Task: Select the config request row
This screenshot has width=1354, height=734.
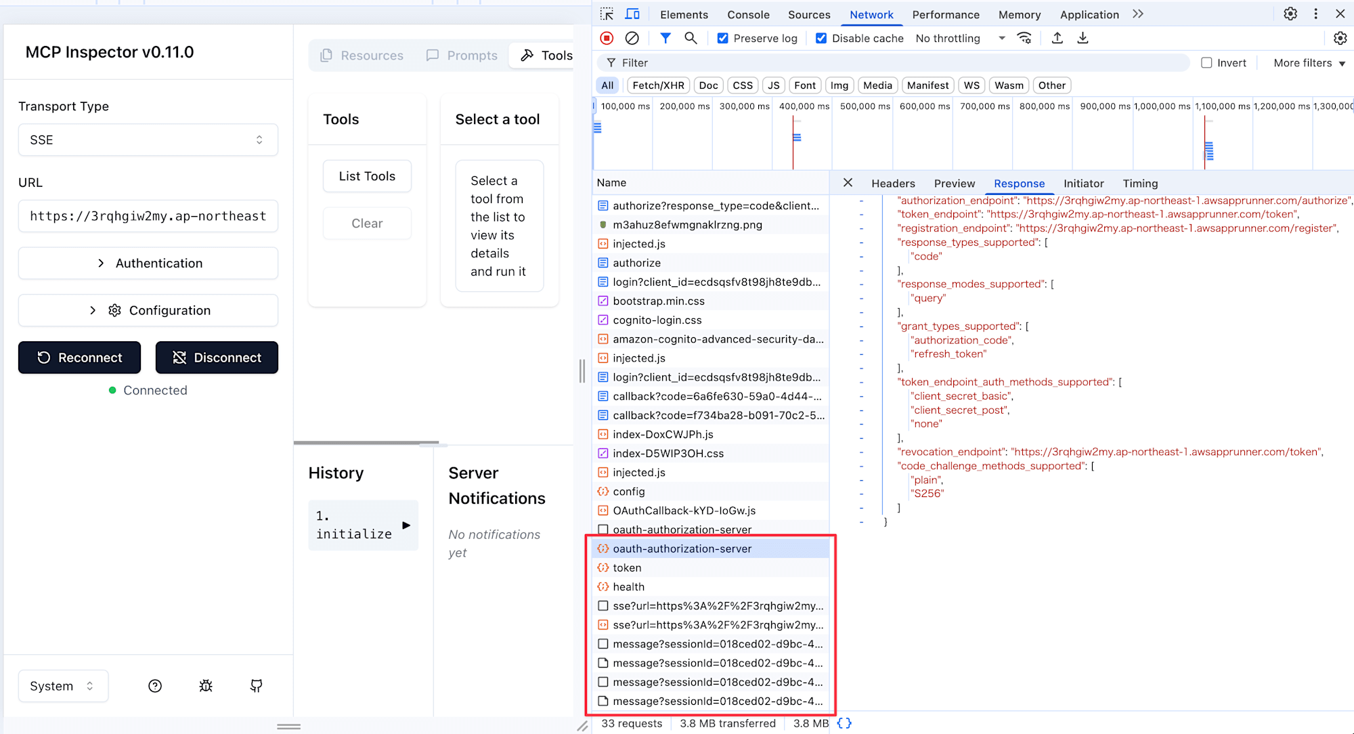Action: click(x=711, y=492)
